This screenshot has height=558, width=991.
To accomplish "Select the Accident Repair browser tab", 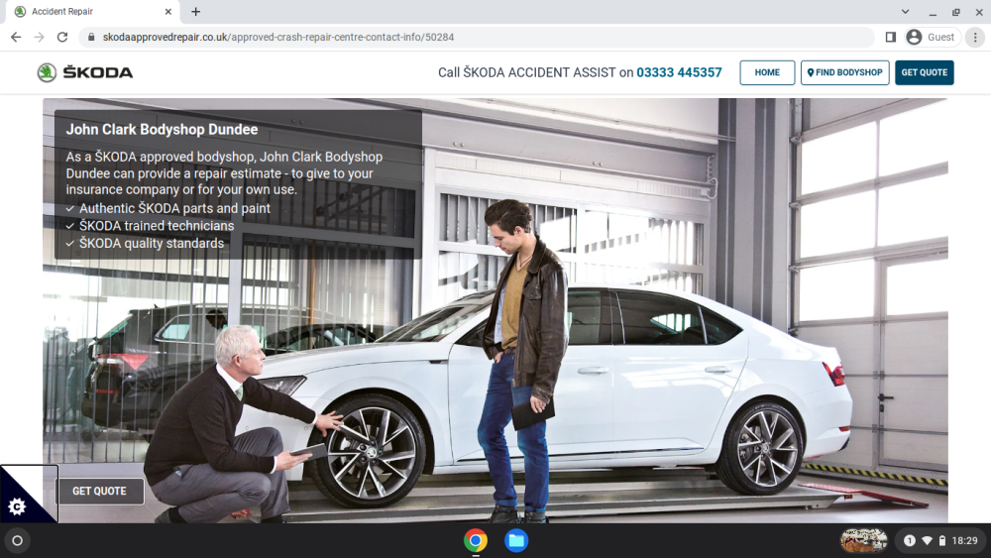I will tap(93, 11).
